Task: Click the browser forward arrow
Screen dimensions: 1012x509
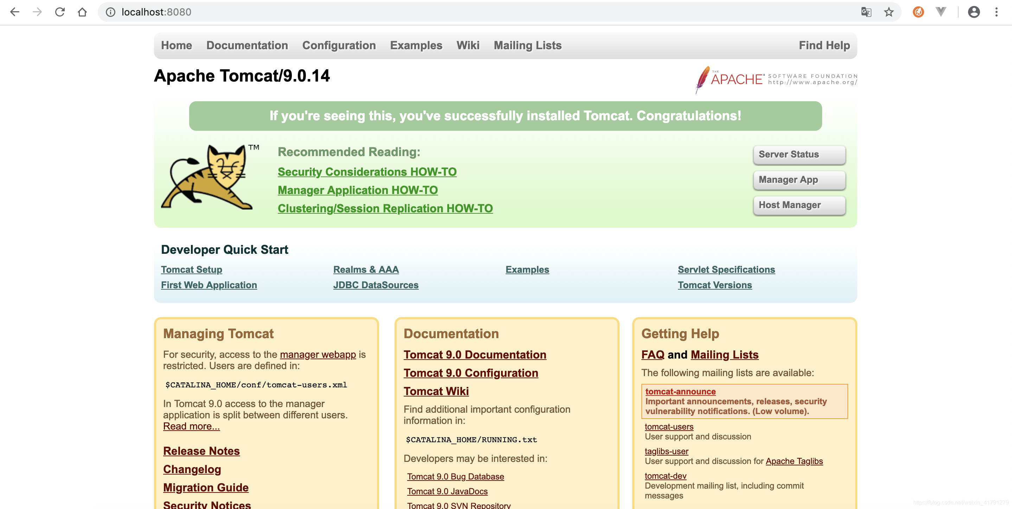Action: pos(37,12)
